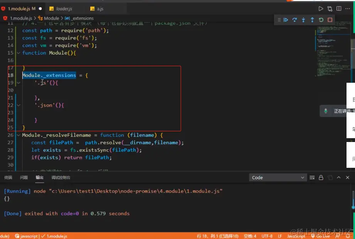Change file encoding UTF-8
The height and width of the screenshot is (239, 355).
point(267,236)
